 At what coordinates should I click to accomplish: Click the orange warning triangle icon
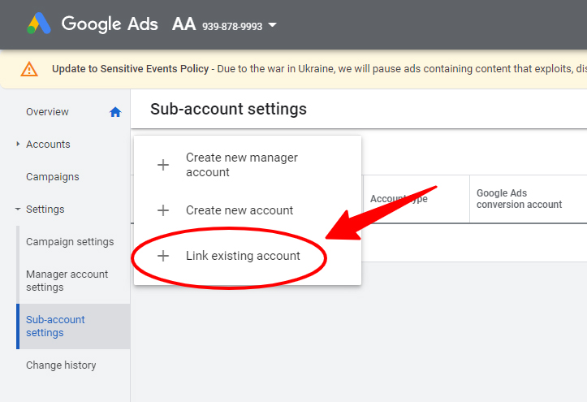[29, 69]
